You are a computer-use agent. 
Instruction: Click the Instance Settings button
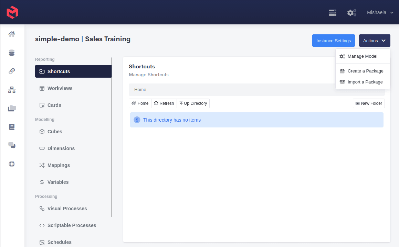(x=333, y=41)
